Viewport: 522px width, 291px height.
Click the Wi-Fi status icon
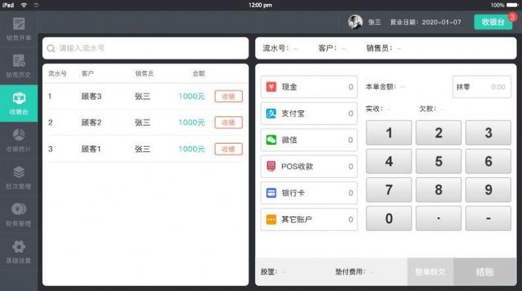(24, 5)
